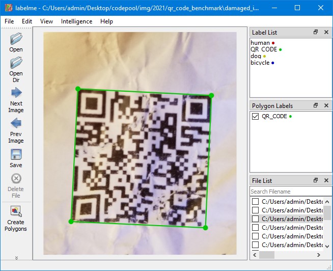Click the Open file icon
Image resolution: width=333 pixels, height=271 pixels.
(16, 39)
